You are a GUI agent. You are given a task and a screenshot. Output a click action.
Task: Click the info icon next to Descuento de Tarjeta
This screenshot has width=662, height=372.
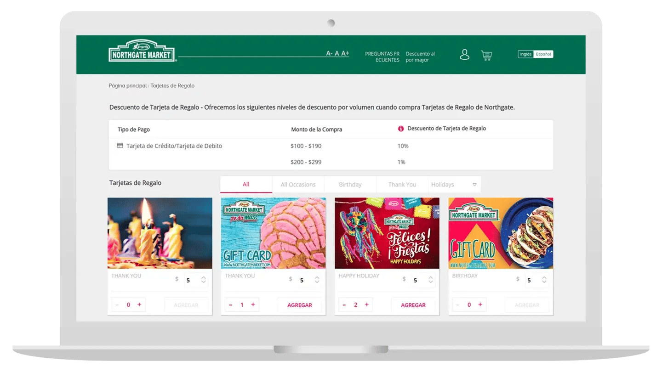pos(400,129)
